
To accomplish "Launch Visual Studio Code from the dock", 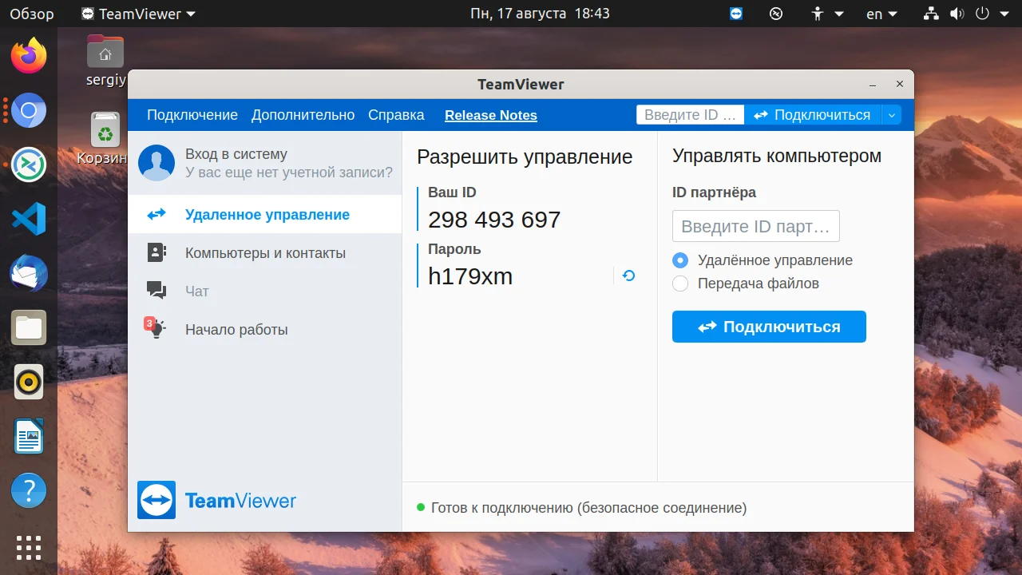I will tap(29, 219).
